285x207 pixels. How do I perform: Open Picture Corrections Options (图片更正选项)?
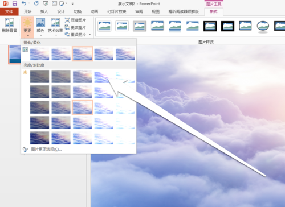tap(46, 150)
